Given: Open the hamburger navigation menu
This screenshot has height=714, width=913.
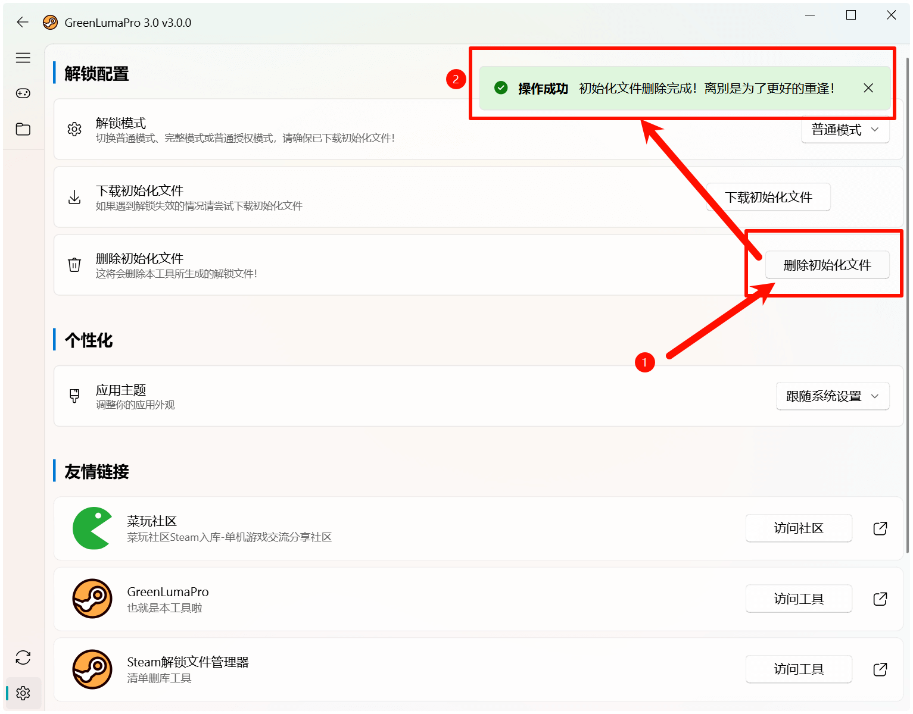Looking at the screenshot, I should [x=23, y=58].
